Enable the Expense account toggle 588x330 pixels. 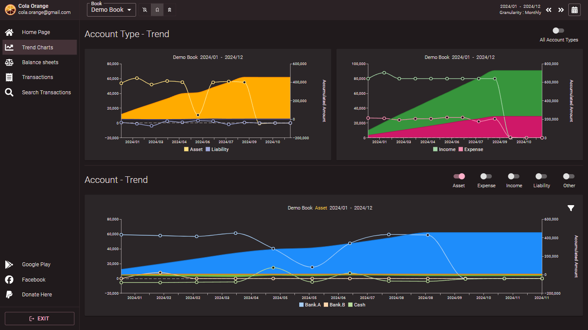point(486,176)
